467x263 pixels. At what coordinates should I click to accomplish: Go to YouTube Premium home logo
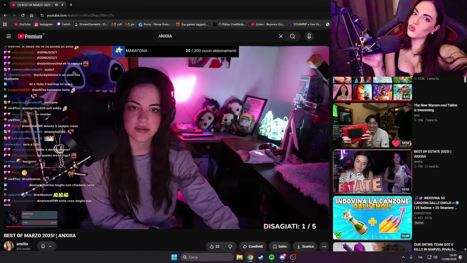(x=30, y=36)
